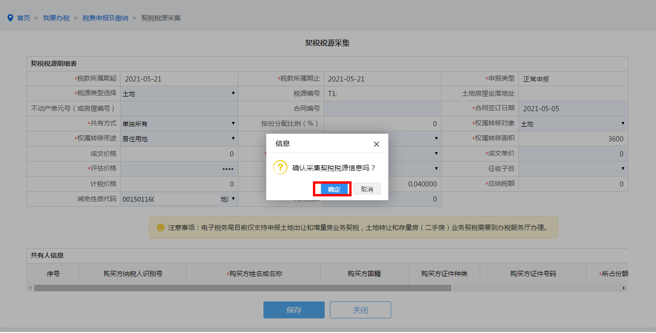Click the 购买方证件种类 column header
Screen dimensions: 656x333
(444, 274)
